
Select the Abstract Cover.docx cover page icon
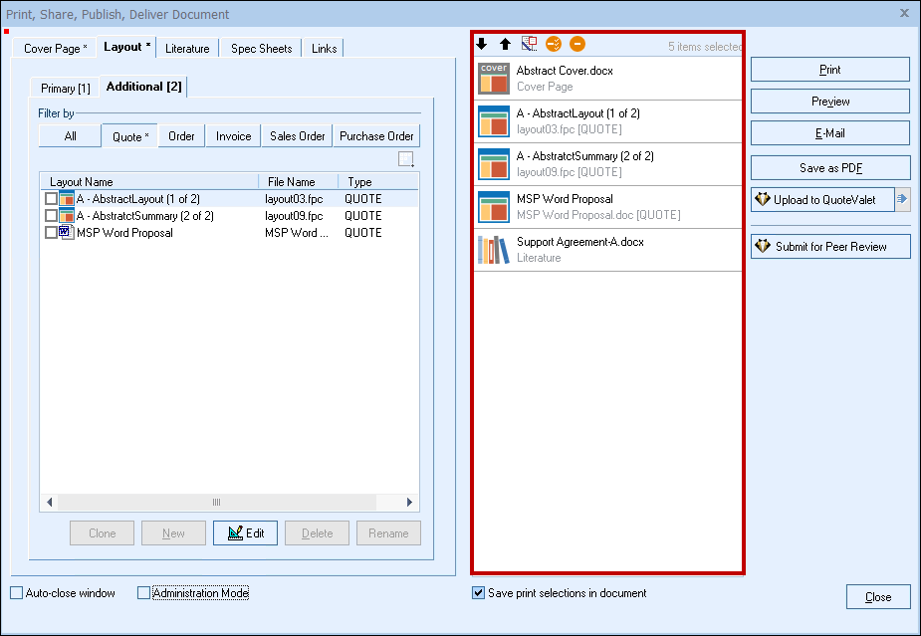pos(494,79)
